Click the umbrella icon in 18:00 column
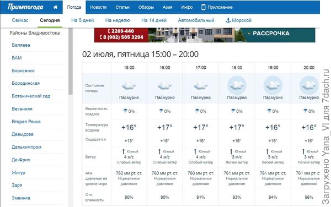Viewport: 331px width, 207px height. (233, 111)
